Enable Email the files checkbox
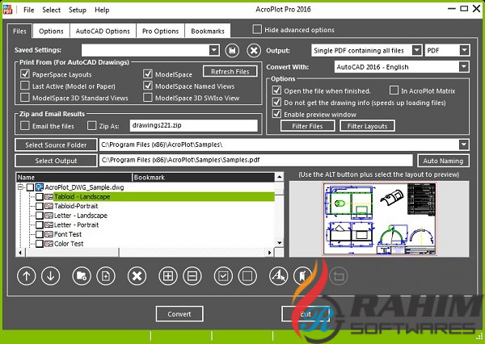This screenshot has width=485, height=344. click(x=25, y=125)
